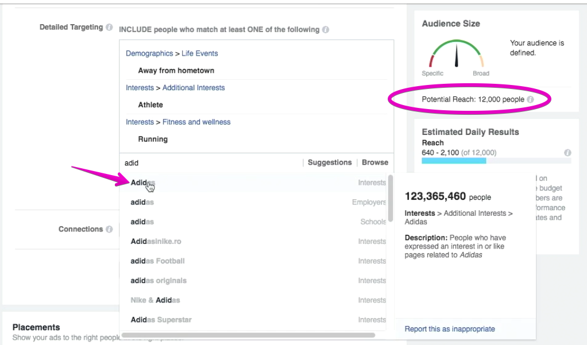Click Interests link above Athlete
Image resolution: width=587 pixels, height=345 pixels.
pyautogui.click(x=140, y=88)
